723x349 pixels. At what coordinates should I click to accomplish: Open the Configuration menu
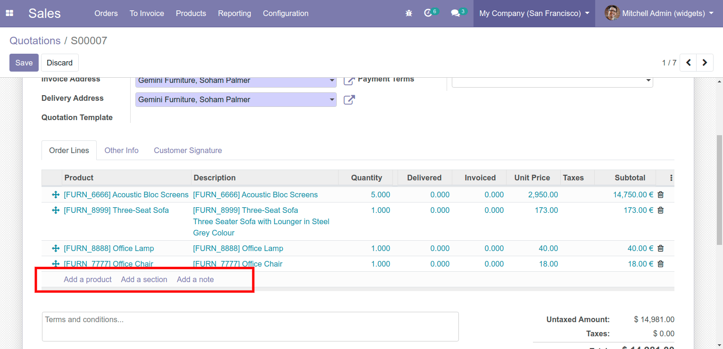point(286,13)
